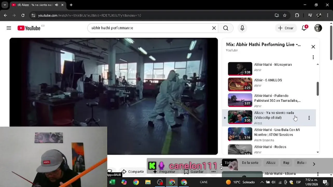The width and height of the screenshot is (333, 187).
Task: Play Puliendo Pakistani 360 en Tamadaba video
Action: pyautogui.click(x=240, y=100)
